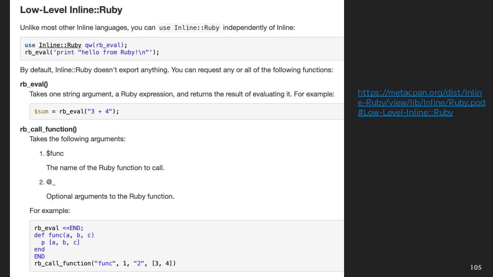The width and height of the screenshot is (493, 277).
Task: Select the $func list item
Action: [55, 154]
